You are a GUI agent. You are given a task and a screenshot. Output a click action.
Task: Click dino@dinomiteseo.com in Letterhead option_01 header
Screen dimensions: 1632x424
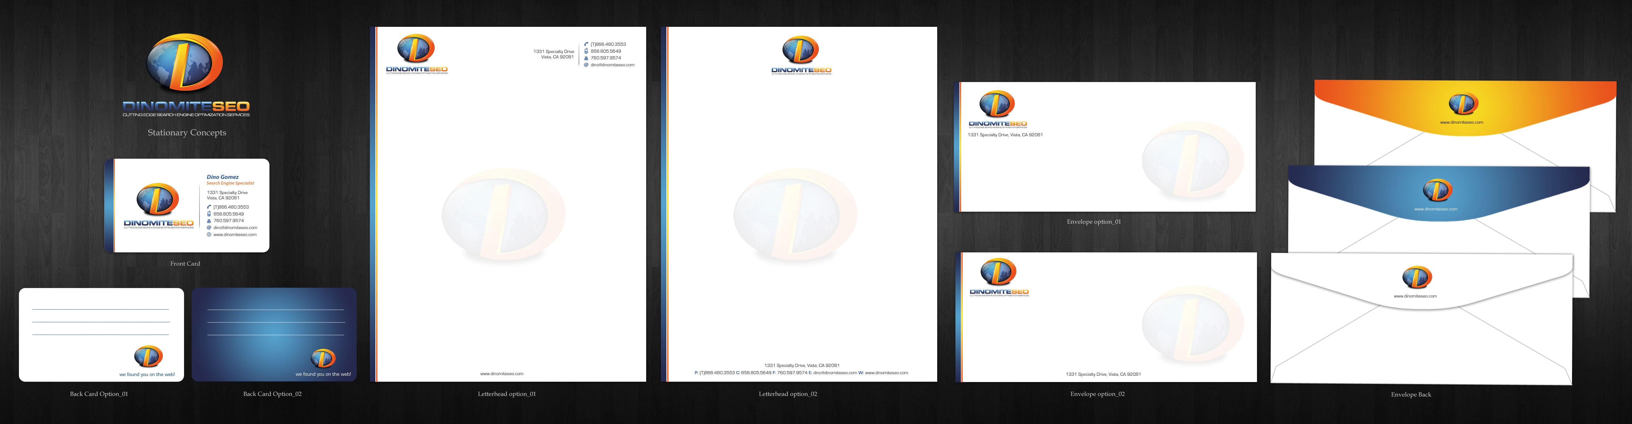[x=612, y=65]
